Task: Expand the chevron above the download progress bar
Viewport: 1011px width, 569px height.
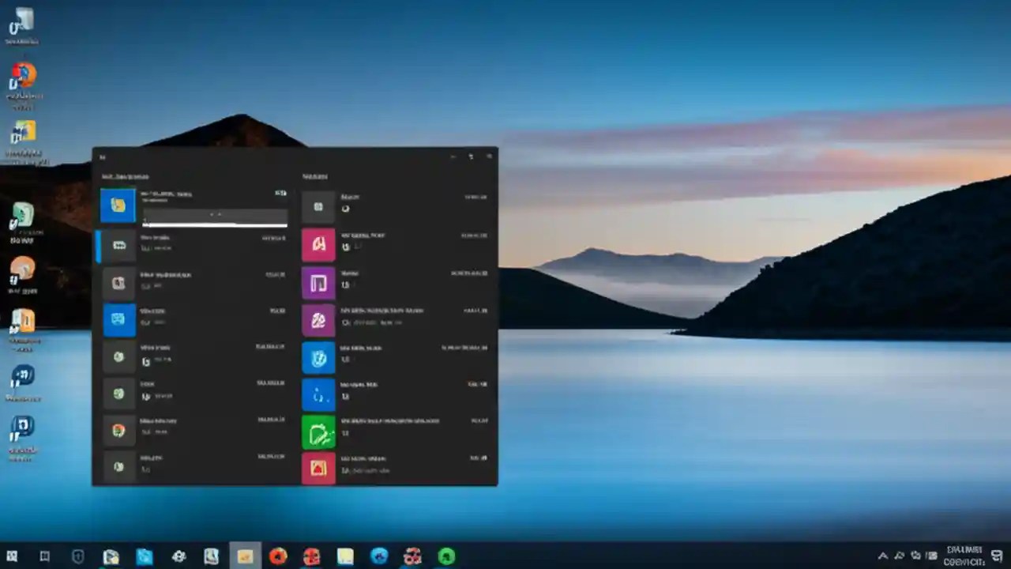Action: 213,213
